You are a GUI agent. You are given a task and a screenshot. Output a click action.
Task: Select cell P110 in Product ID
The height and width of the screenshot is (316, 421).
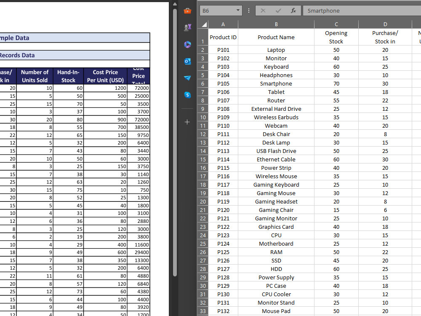point(223,126)
